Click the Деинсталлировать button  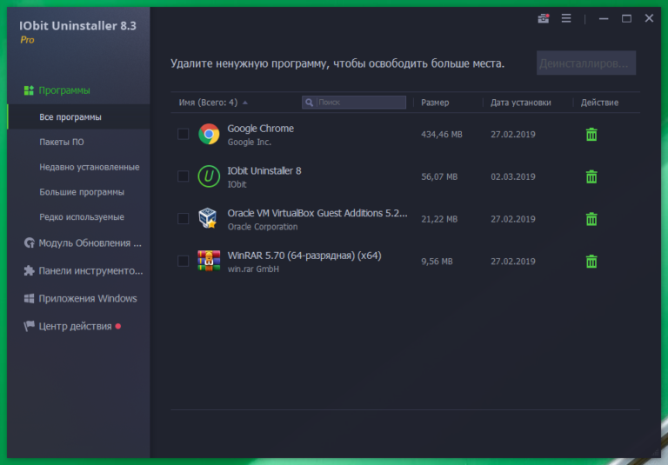586,63
